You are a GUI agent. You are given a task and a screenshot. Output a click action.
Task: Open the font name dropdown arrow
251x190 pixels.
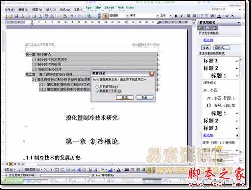tap(157, 16)
